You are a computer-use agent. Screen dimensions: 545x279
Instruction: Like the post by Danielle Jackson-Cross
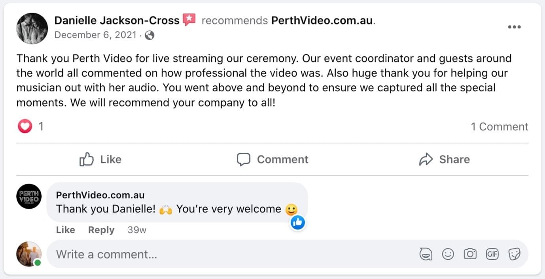point(100,159)
